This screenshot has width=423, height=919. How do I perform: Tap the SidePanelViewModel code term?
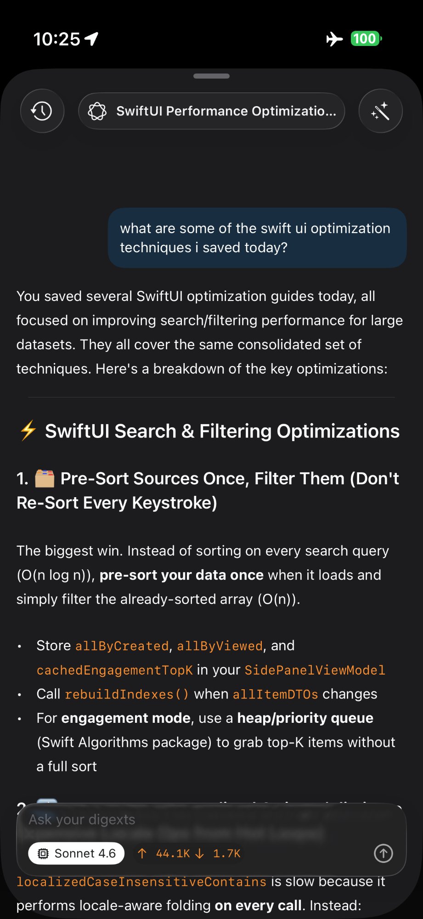pos(315,670)
